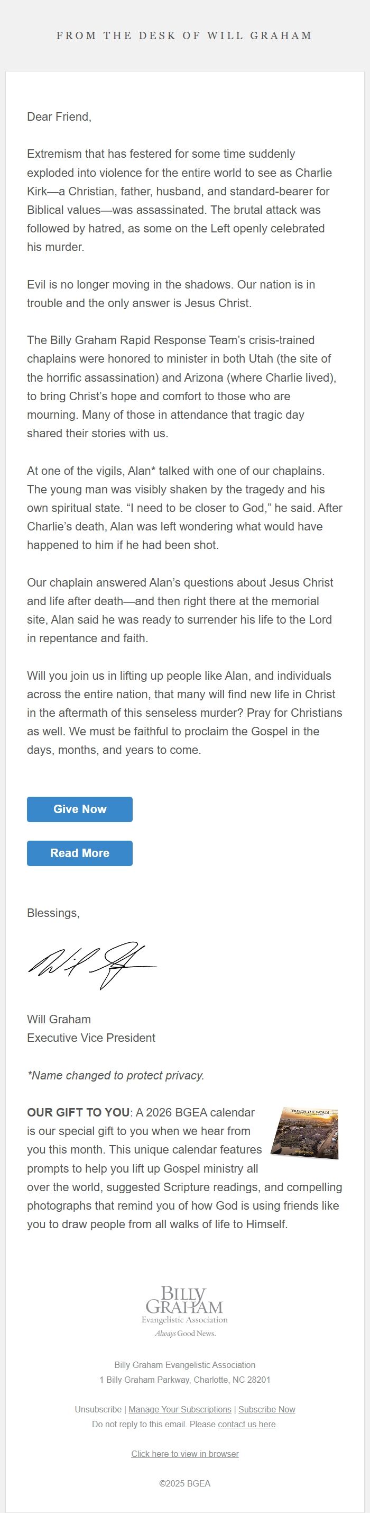This screenshot has width=370, height=1513.
Task: Click the ©2025 BGEA copyright text
Action: coord(184,1483)
